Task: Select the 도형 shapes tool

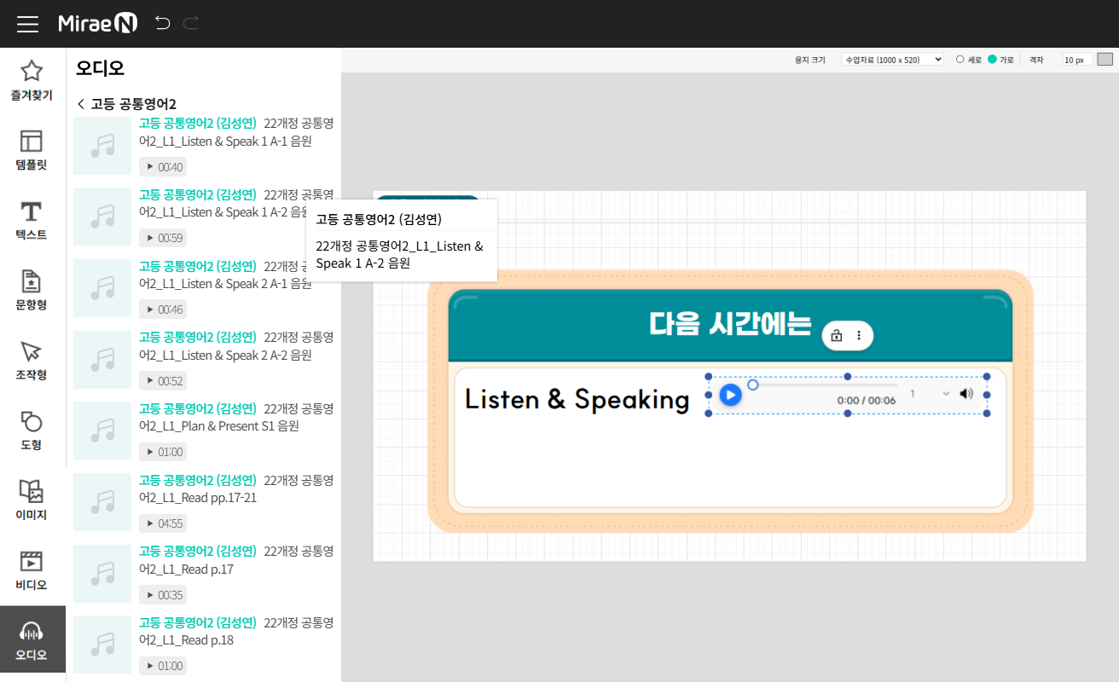Action: click(32, 431)
